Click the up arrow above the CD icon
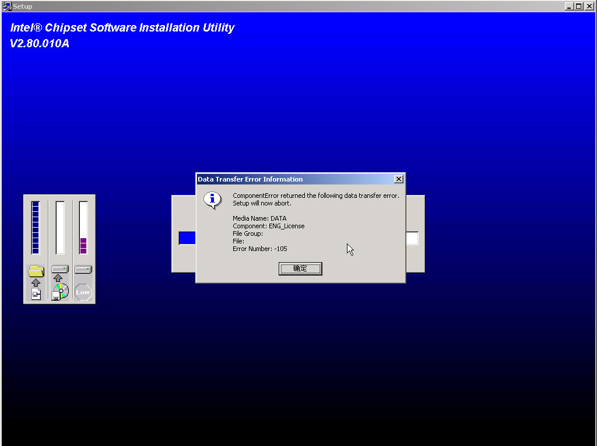597x446 pixels. (58, 278)
